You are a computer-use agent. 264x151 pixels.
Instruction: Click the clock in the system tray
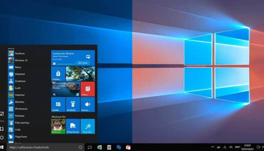pyautogui.click(x=247, y=147)
